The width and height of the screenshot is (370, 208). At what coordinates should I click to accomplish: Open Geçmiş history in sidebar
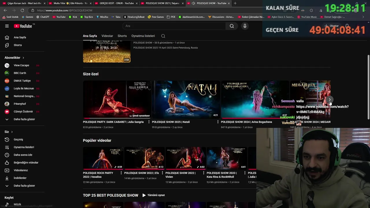(x=22, y=140)
